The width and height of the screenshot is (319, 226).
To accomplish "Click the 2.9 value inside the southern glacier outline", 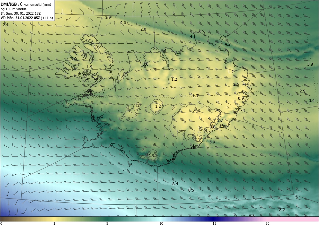I will [x=151, y=156].
